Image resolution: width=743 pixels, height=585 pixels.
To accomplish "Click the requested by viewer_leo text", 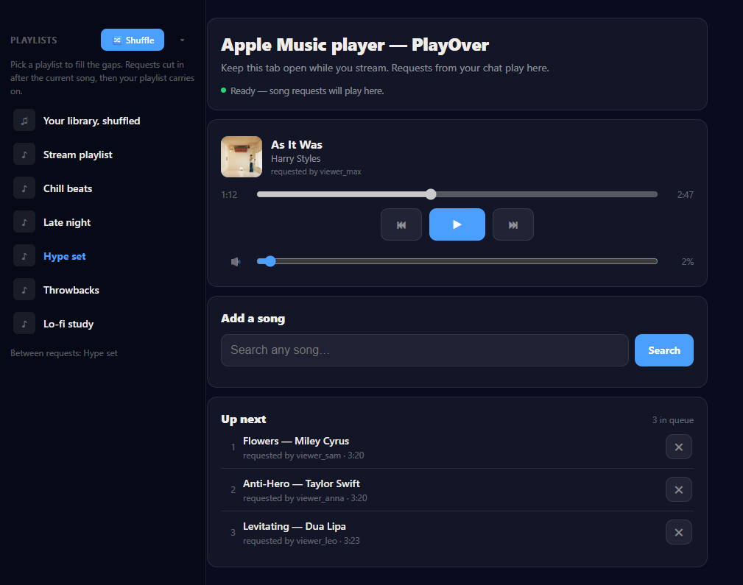I will (290, 541).
